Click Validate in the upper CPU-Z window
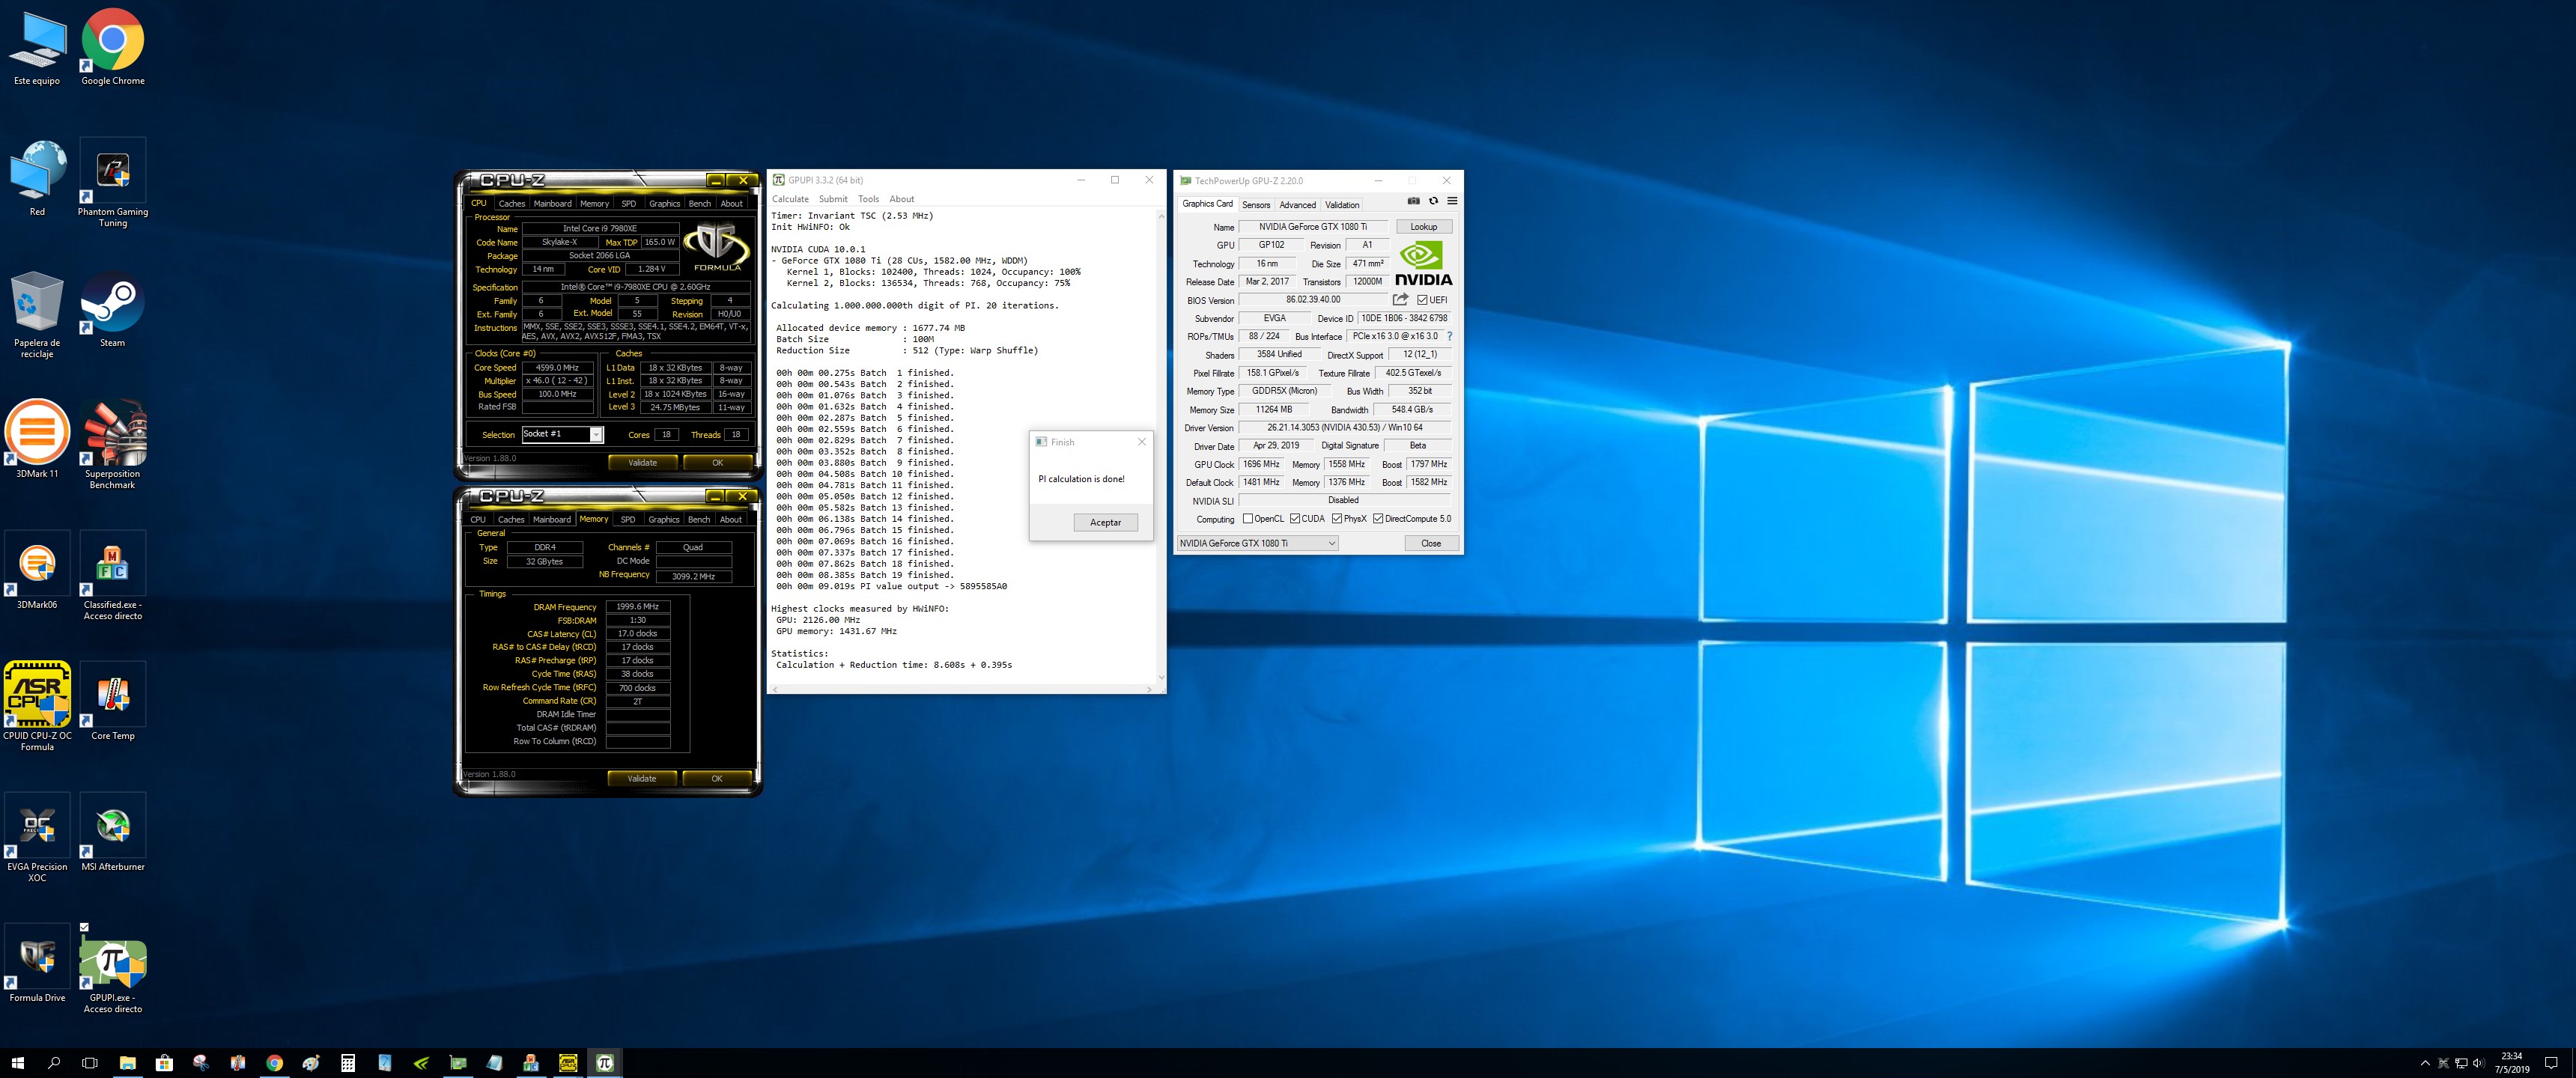 pos(643,462)
